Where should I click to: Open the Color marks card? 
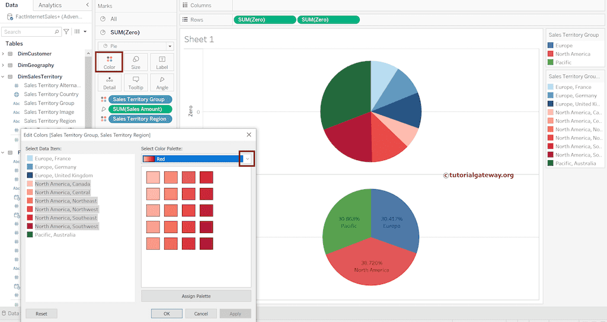[109, 62]
